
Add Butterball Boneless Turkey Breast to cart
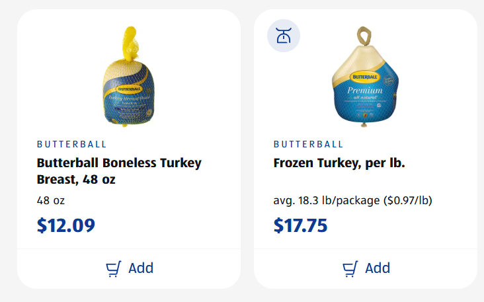point(130,268)
